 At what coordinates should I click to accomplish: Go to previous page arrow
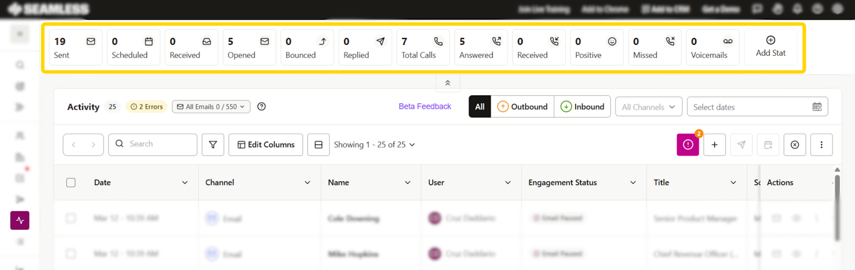[x=74, y=145]
